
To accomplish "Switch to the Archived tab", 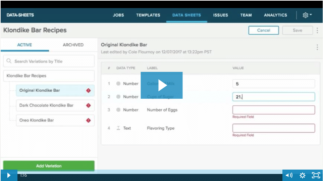I will point(73,45).
